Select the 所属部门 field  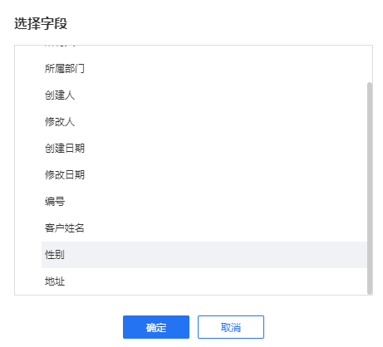point(204,68)
